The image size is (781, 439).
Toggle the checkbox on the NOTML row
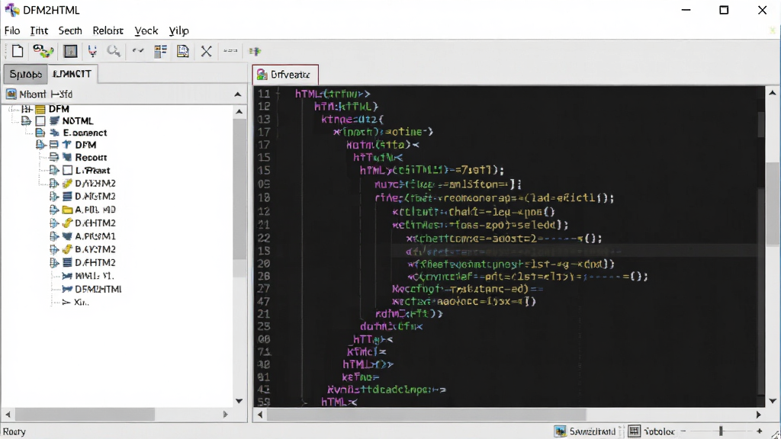click(40, 121)
